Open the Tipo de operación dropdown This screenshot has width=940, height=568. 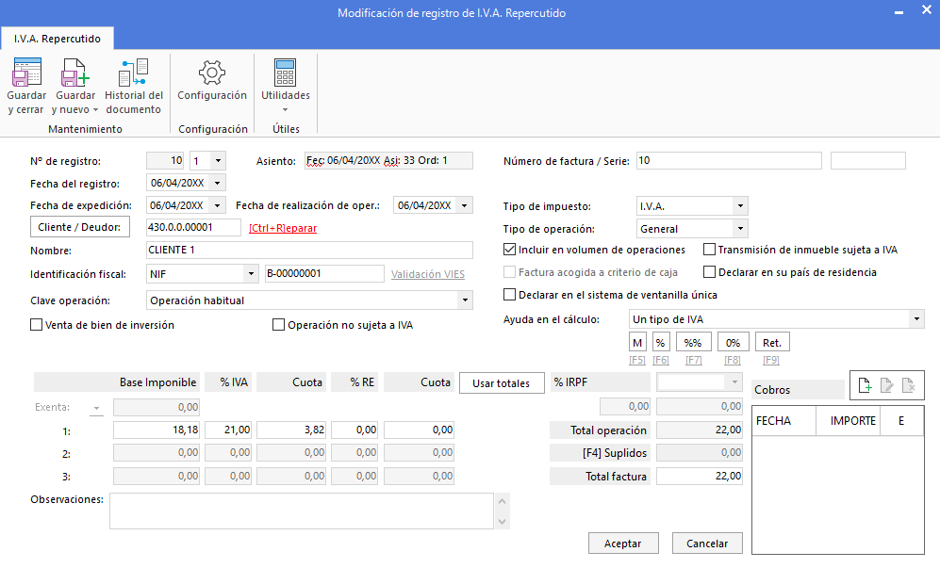[x=740, y=229]
